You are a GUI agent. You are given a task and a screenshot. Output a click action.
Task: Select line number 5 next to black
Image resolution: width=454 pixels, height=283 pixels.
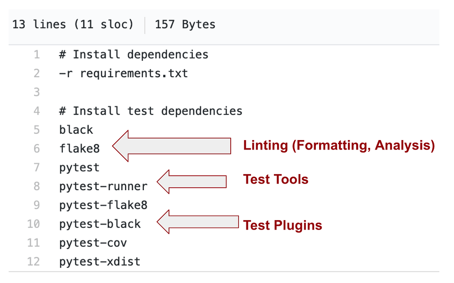(x=37, y=130)
